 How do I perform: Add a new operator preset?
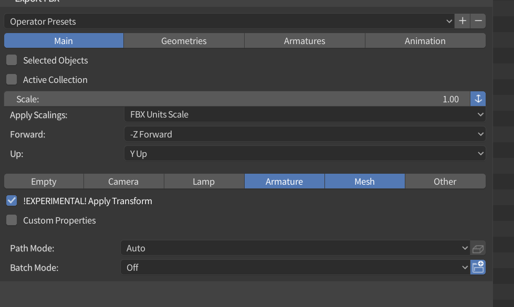tap(463, 22)
